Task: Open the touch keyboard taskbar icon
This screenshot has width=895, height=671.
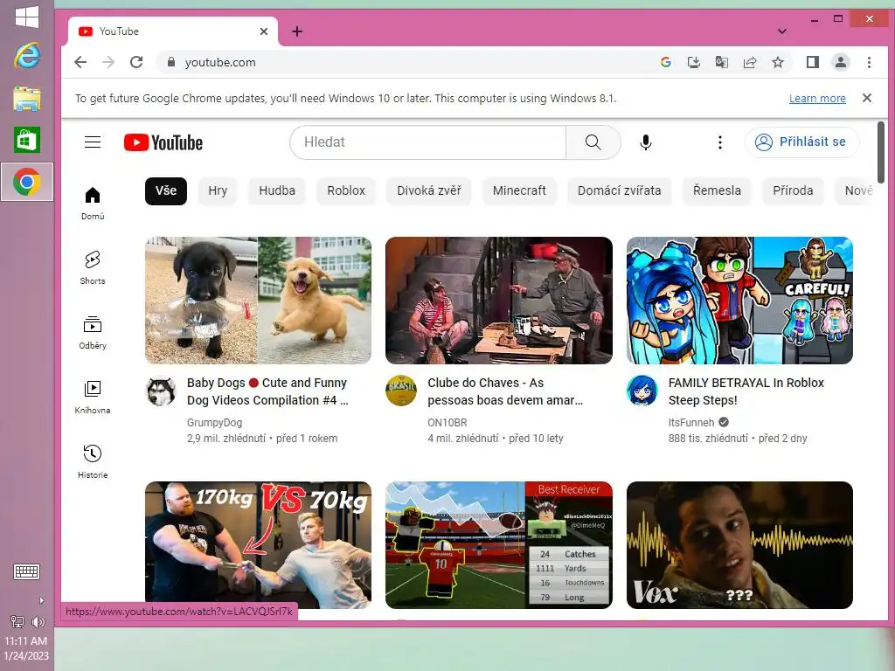Action: click(27, 571)
